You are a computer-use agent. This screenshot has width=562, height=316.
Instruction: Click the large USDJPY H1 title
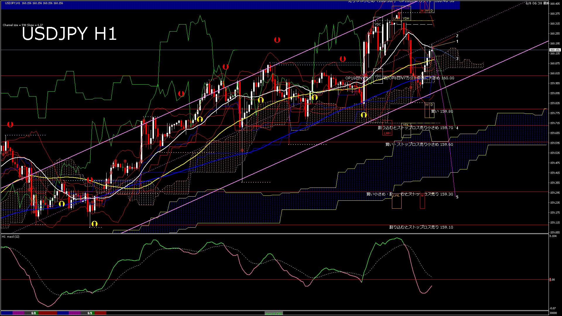point(69,33)
